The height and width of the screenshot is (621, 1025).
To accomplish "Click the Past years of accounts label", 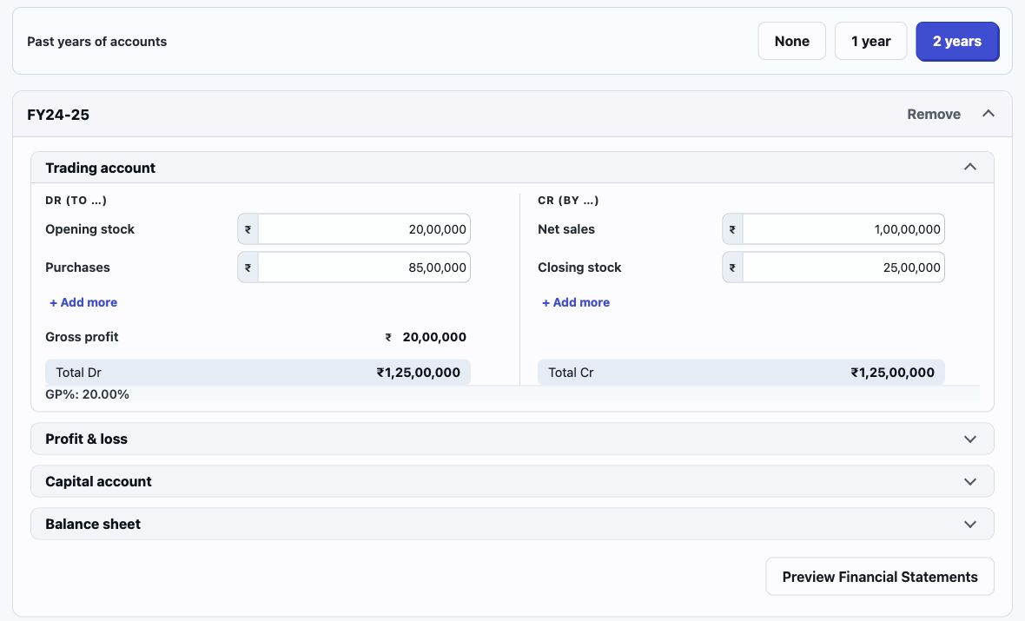I will point(96,41).
